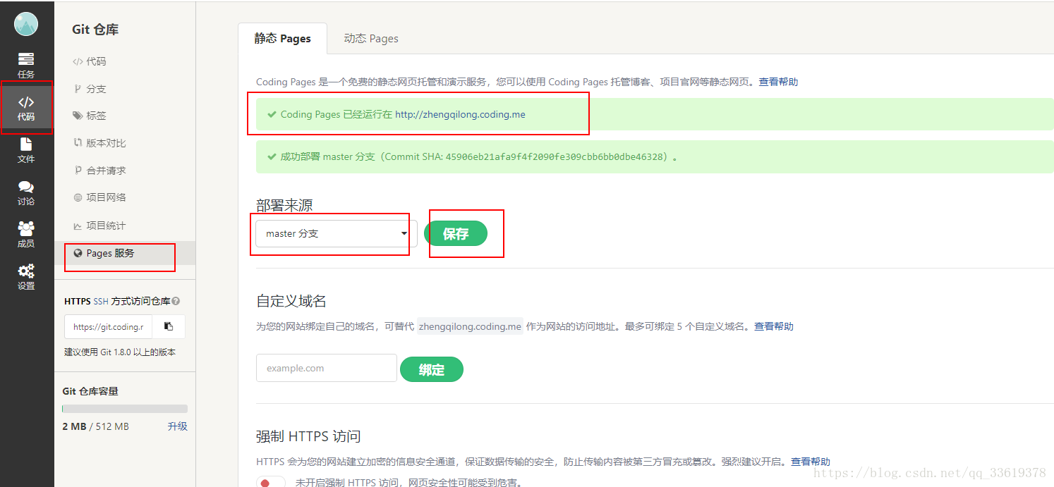Switch to 静态 Pages tab
Screen dimensions: 1054x487
(x=283, y=39)
